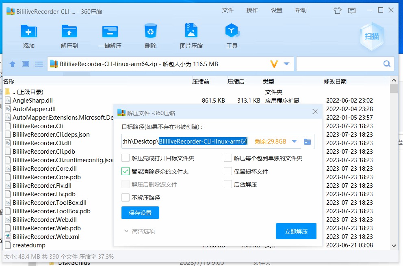Enable 解压每个包到单独的文件夹 checkbox
This screenshot has height=266, width=403.
point(228,158)
